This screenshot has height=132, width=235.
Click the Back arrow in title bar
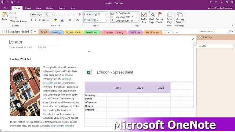tap(3, 2)
